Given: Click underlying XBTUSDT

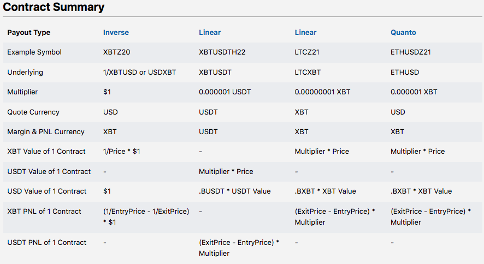Looking at the screenshot, I should click(215, 73).
